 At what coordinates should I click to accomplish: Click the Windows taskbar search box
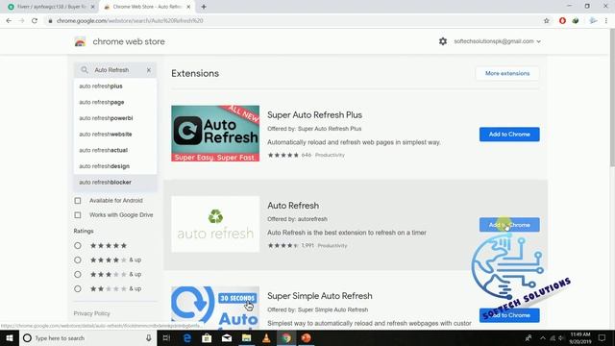[86, 337]
